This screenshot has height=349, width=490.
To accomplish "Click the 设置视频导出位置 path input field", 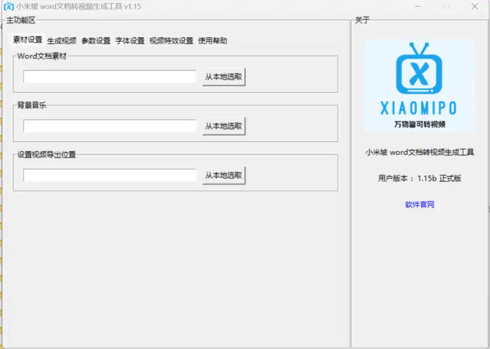I will (110, 175).
